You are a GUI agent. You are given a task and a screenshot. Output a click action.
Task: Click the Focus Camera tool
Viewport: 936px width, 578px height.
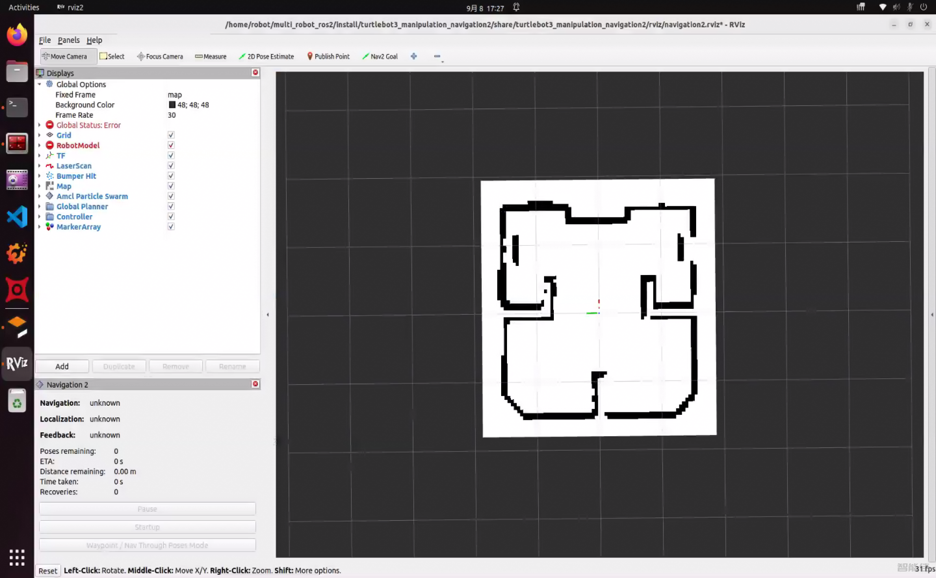pyautogui.click(x=160, y=57)
